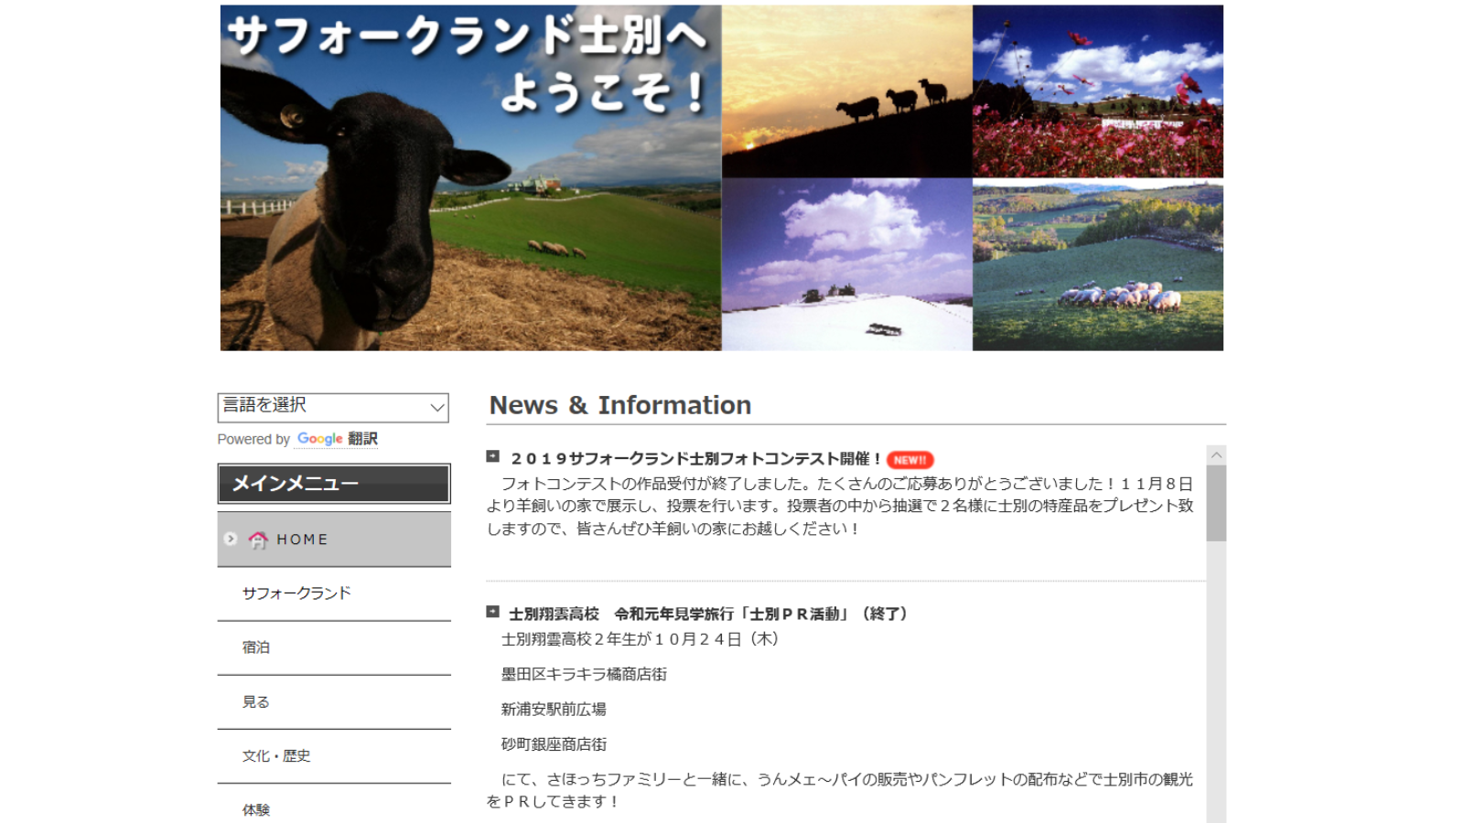The width and height of the screenshot is (1464, 823).
Task: Click the 2019 photo contest headline link
Action: (695, 459)
